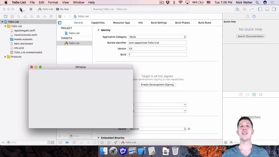Open the report navigator icon

51,17
